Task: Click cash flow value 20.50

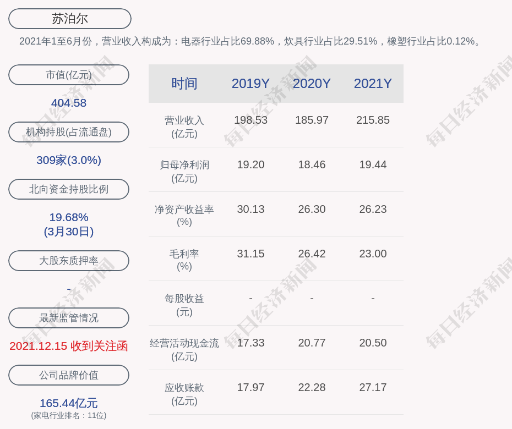Action: (373, 343)
